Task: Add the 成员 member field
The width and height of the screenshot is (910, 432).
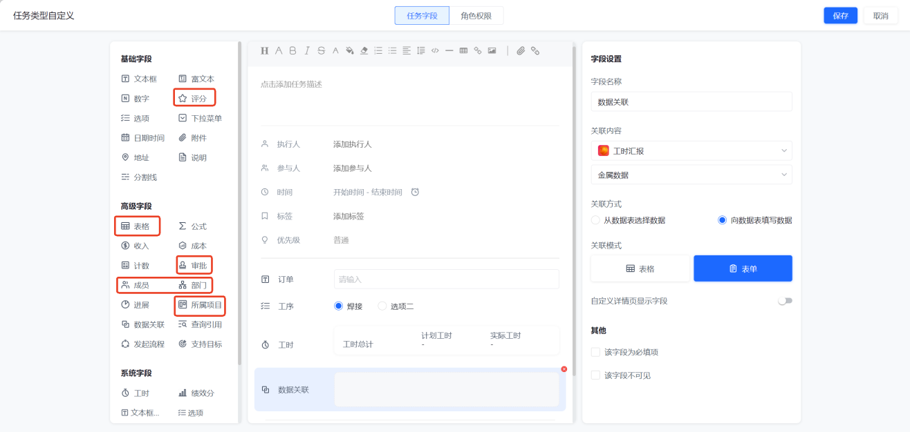Action: coord(136,285)
